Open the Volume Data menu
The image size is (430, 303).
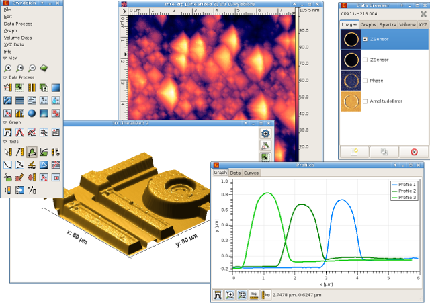pos(18,38)
